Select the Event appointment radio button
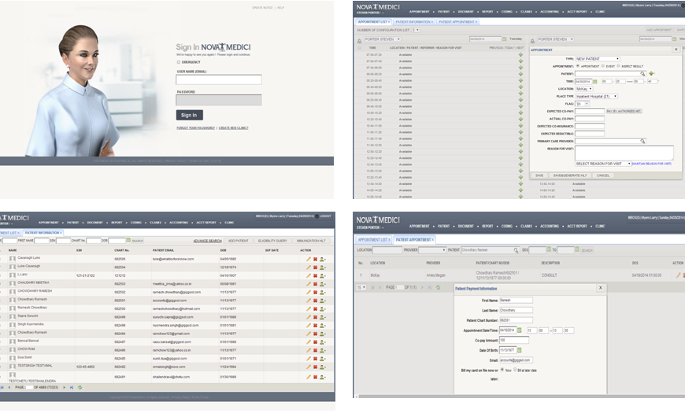685x417 pixels. 604,66
